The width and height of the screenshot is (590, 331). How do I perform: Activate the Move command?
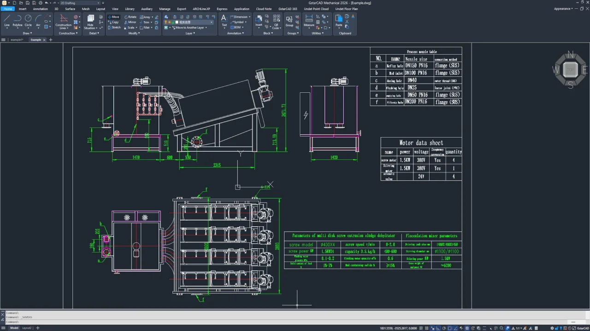[x=113, y=17]
